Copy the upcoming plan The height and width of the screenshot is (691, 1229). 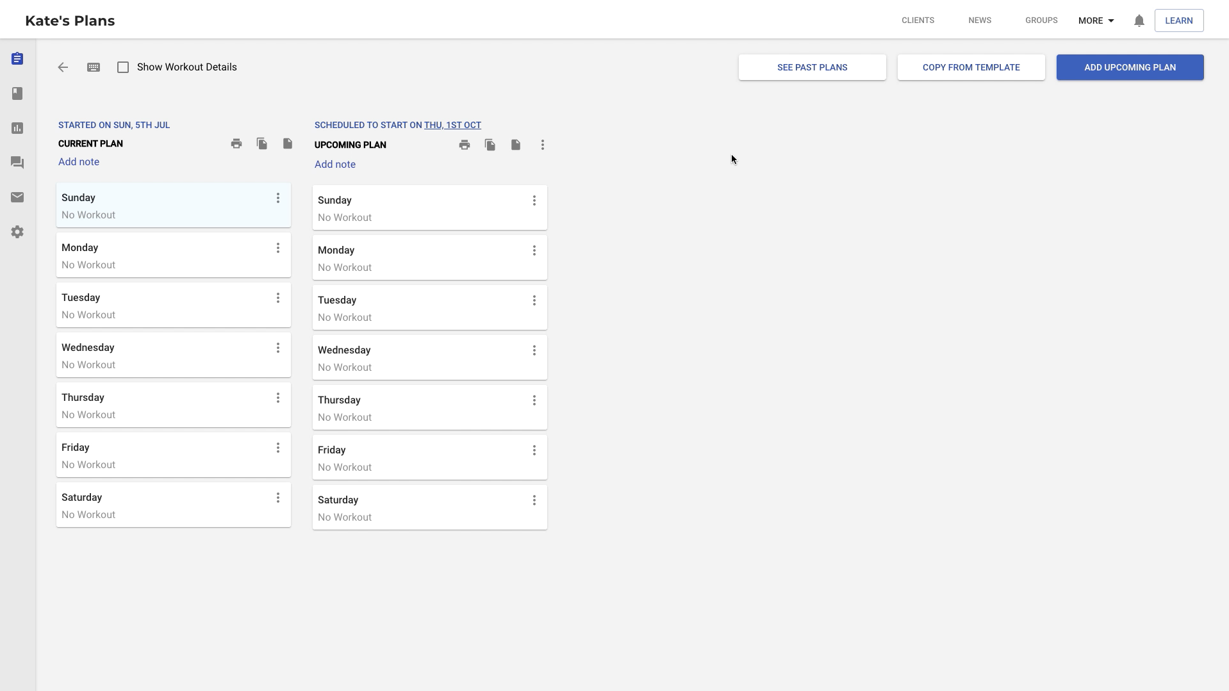pos(490,145)
